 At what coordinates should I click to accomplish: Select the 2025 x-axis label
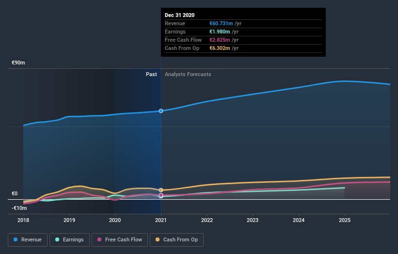coord(345,220)
